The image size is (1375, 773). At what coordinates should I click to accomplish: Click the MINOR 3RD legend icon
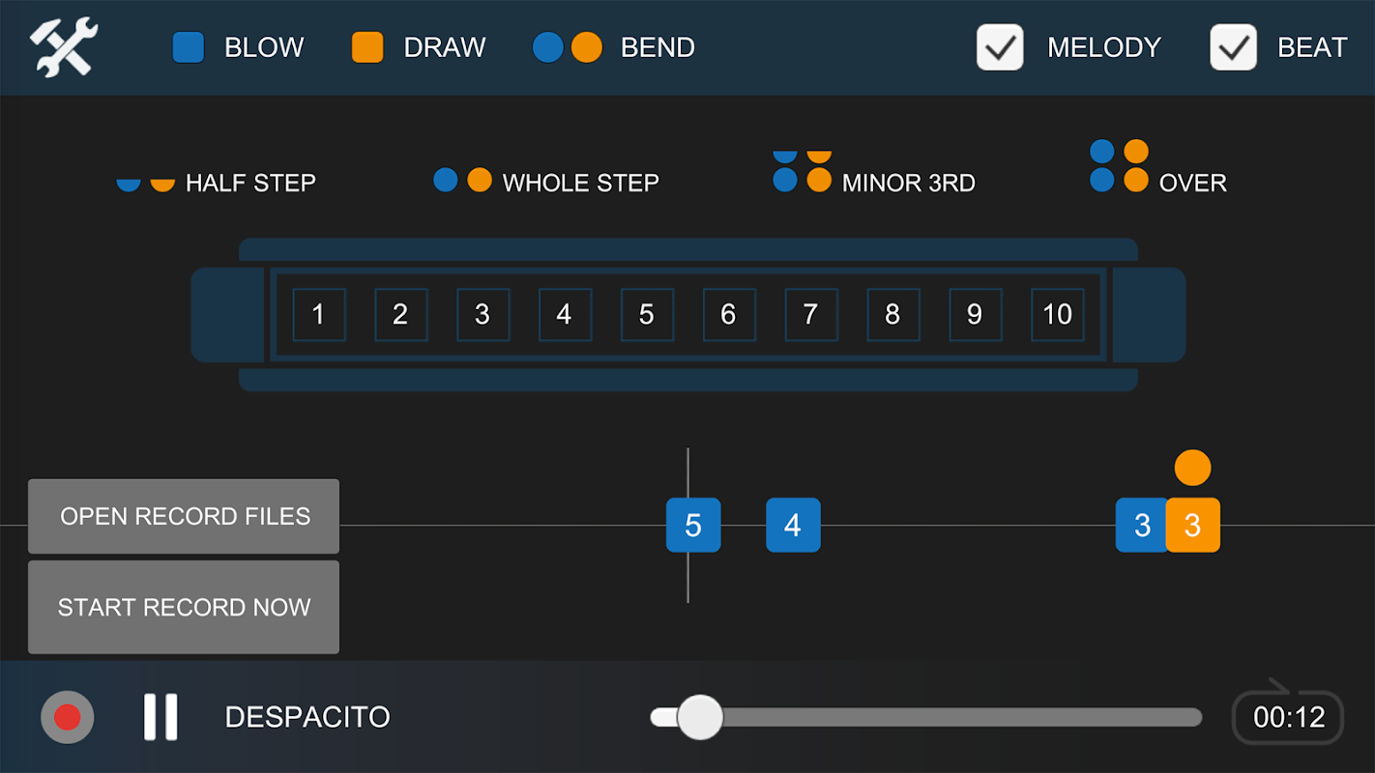pyautogui.click(x=802, y=172)
